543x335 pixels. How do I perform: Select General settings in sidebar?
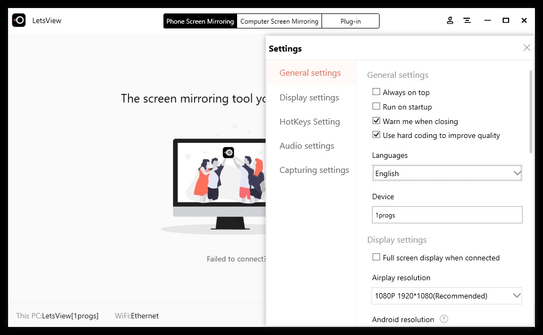(310, 72)
